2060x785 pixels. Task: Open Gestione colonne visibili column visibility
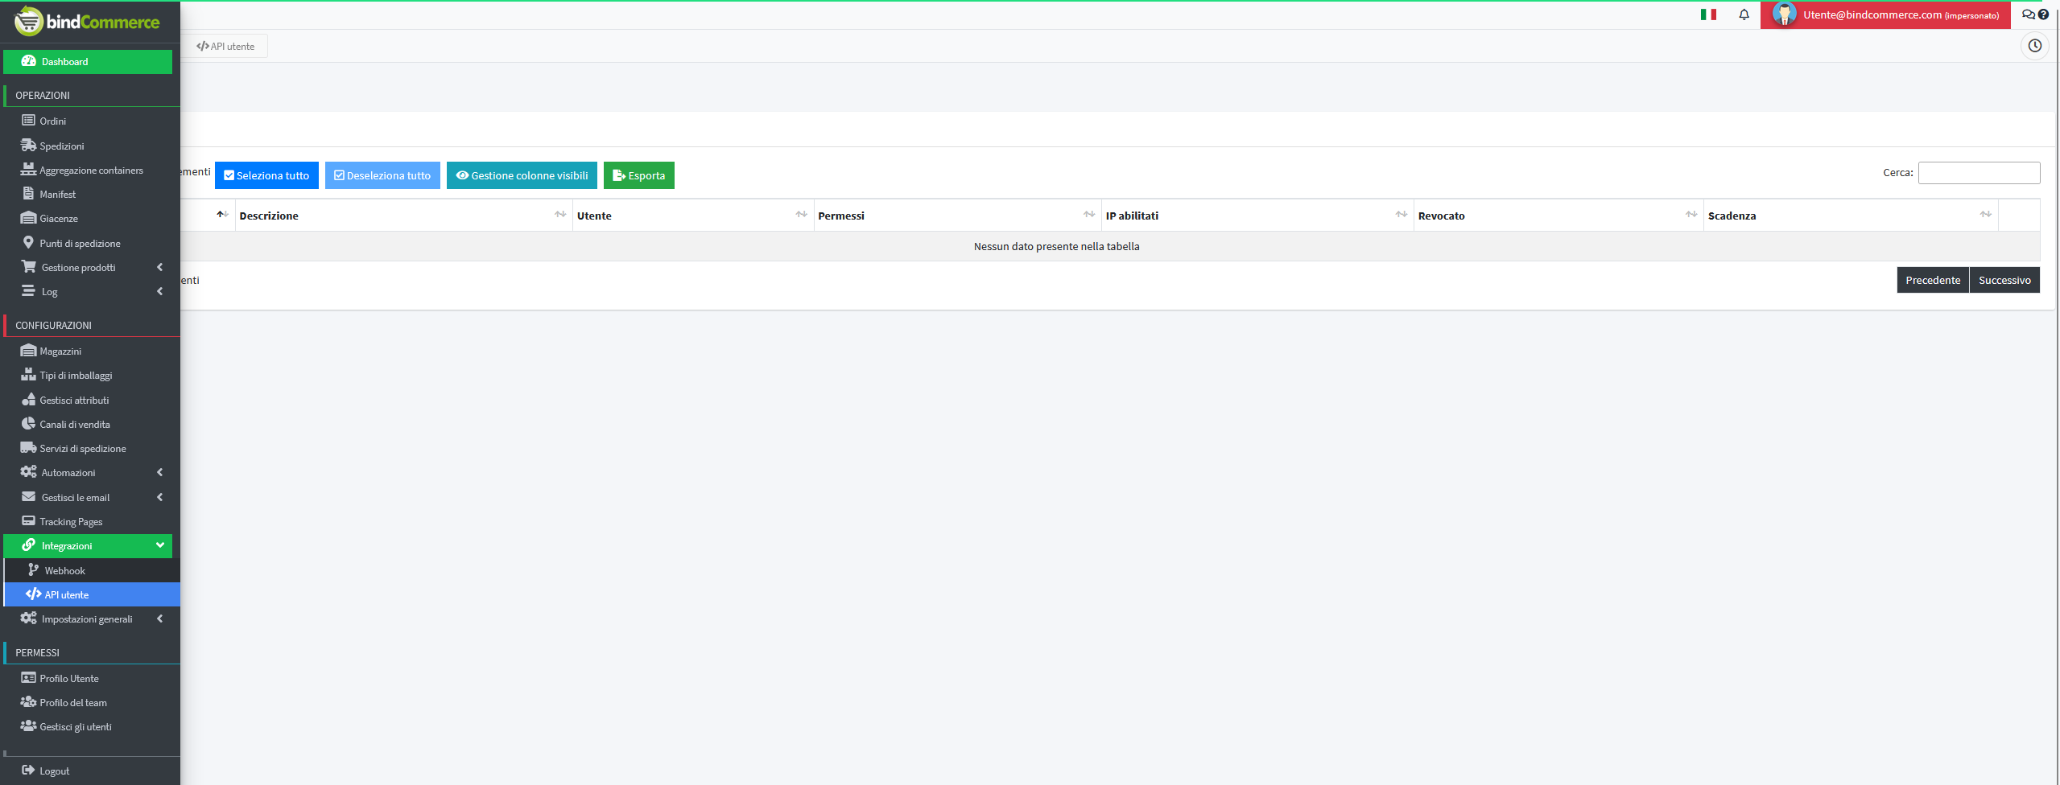coord(522,175)
